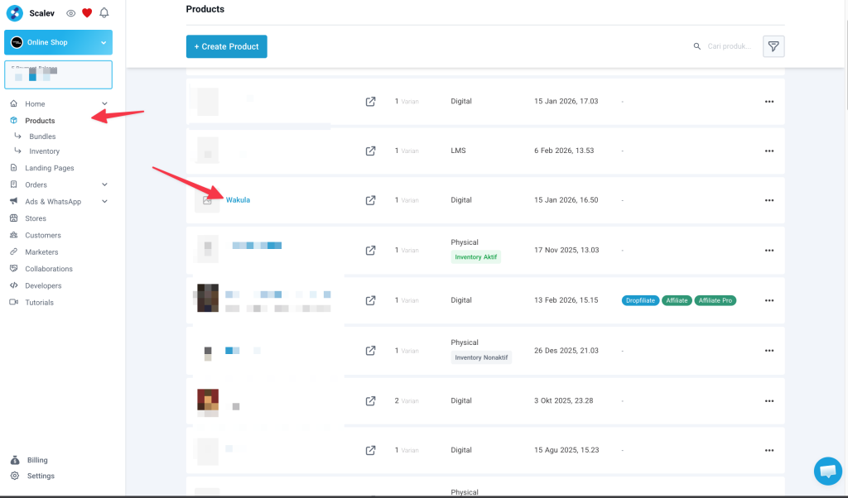This screenshot has height=498, width=848.
Task: Toggle the eye visibility icon in header
Action: (71, 13)
